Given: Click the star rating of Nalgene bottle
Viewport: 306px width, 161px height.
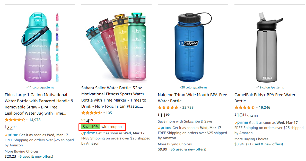Looking at the screenshot, I should point(168,107).
